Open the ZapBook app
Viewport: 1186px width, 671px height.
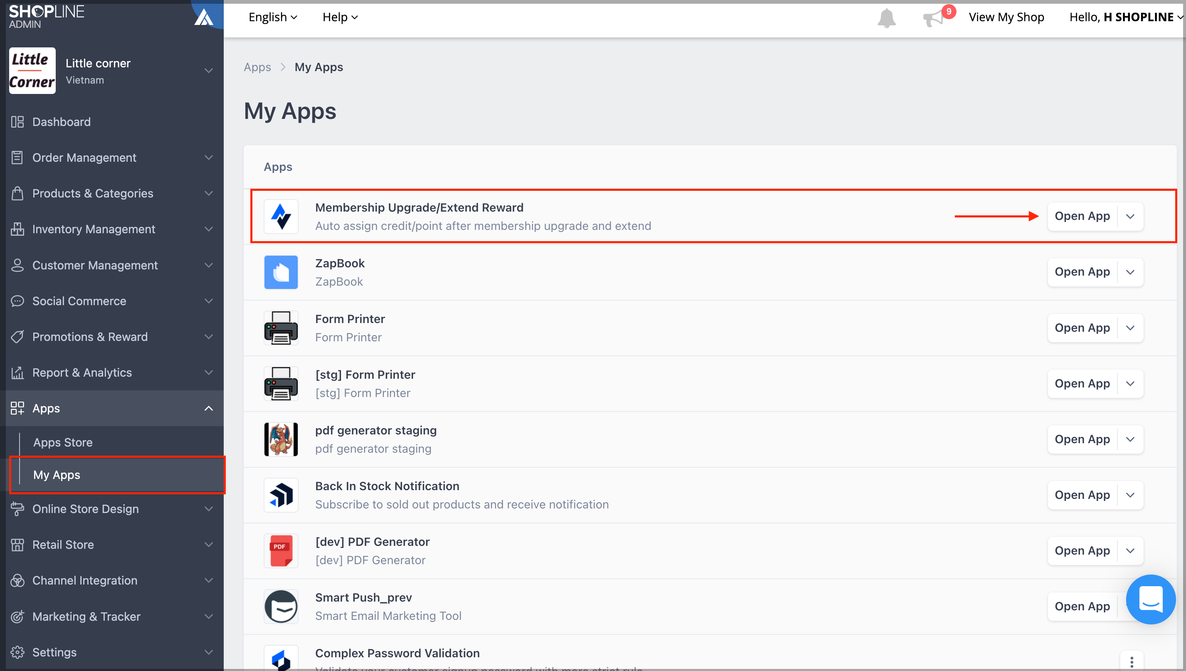(1082, 272)
